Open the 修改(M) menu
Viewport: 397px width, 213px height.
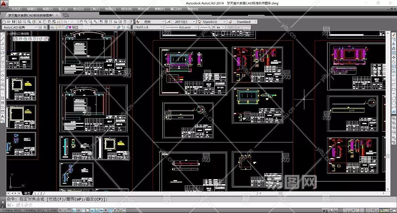pos(143,9)
